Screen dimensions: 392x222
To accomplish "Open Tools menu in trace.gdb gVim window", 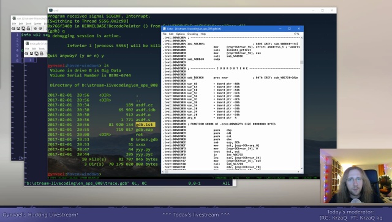I will [42, 49].
